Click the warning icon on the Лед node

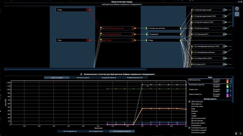(88, 40)
